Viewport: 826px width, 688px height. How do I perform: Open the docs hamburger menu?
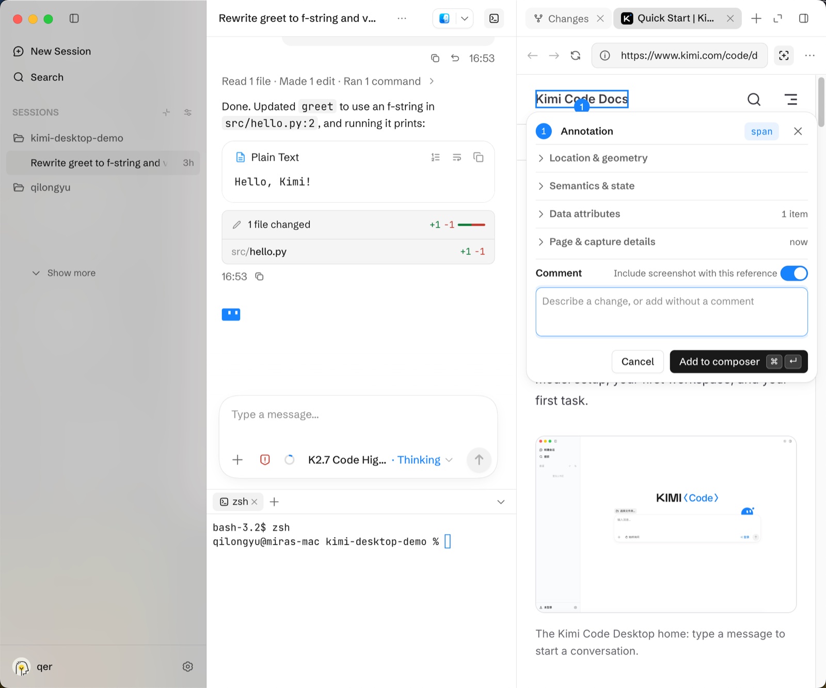[791, 99]
